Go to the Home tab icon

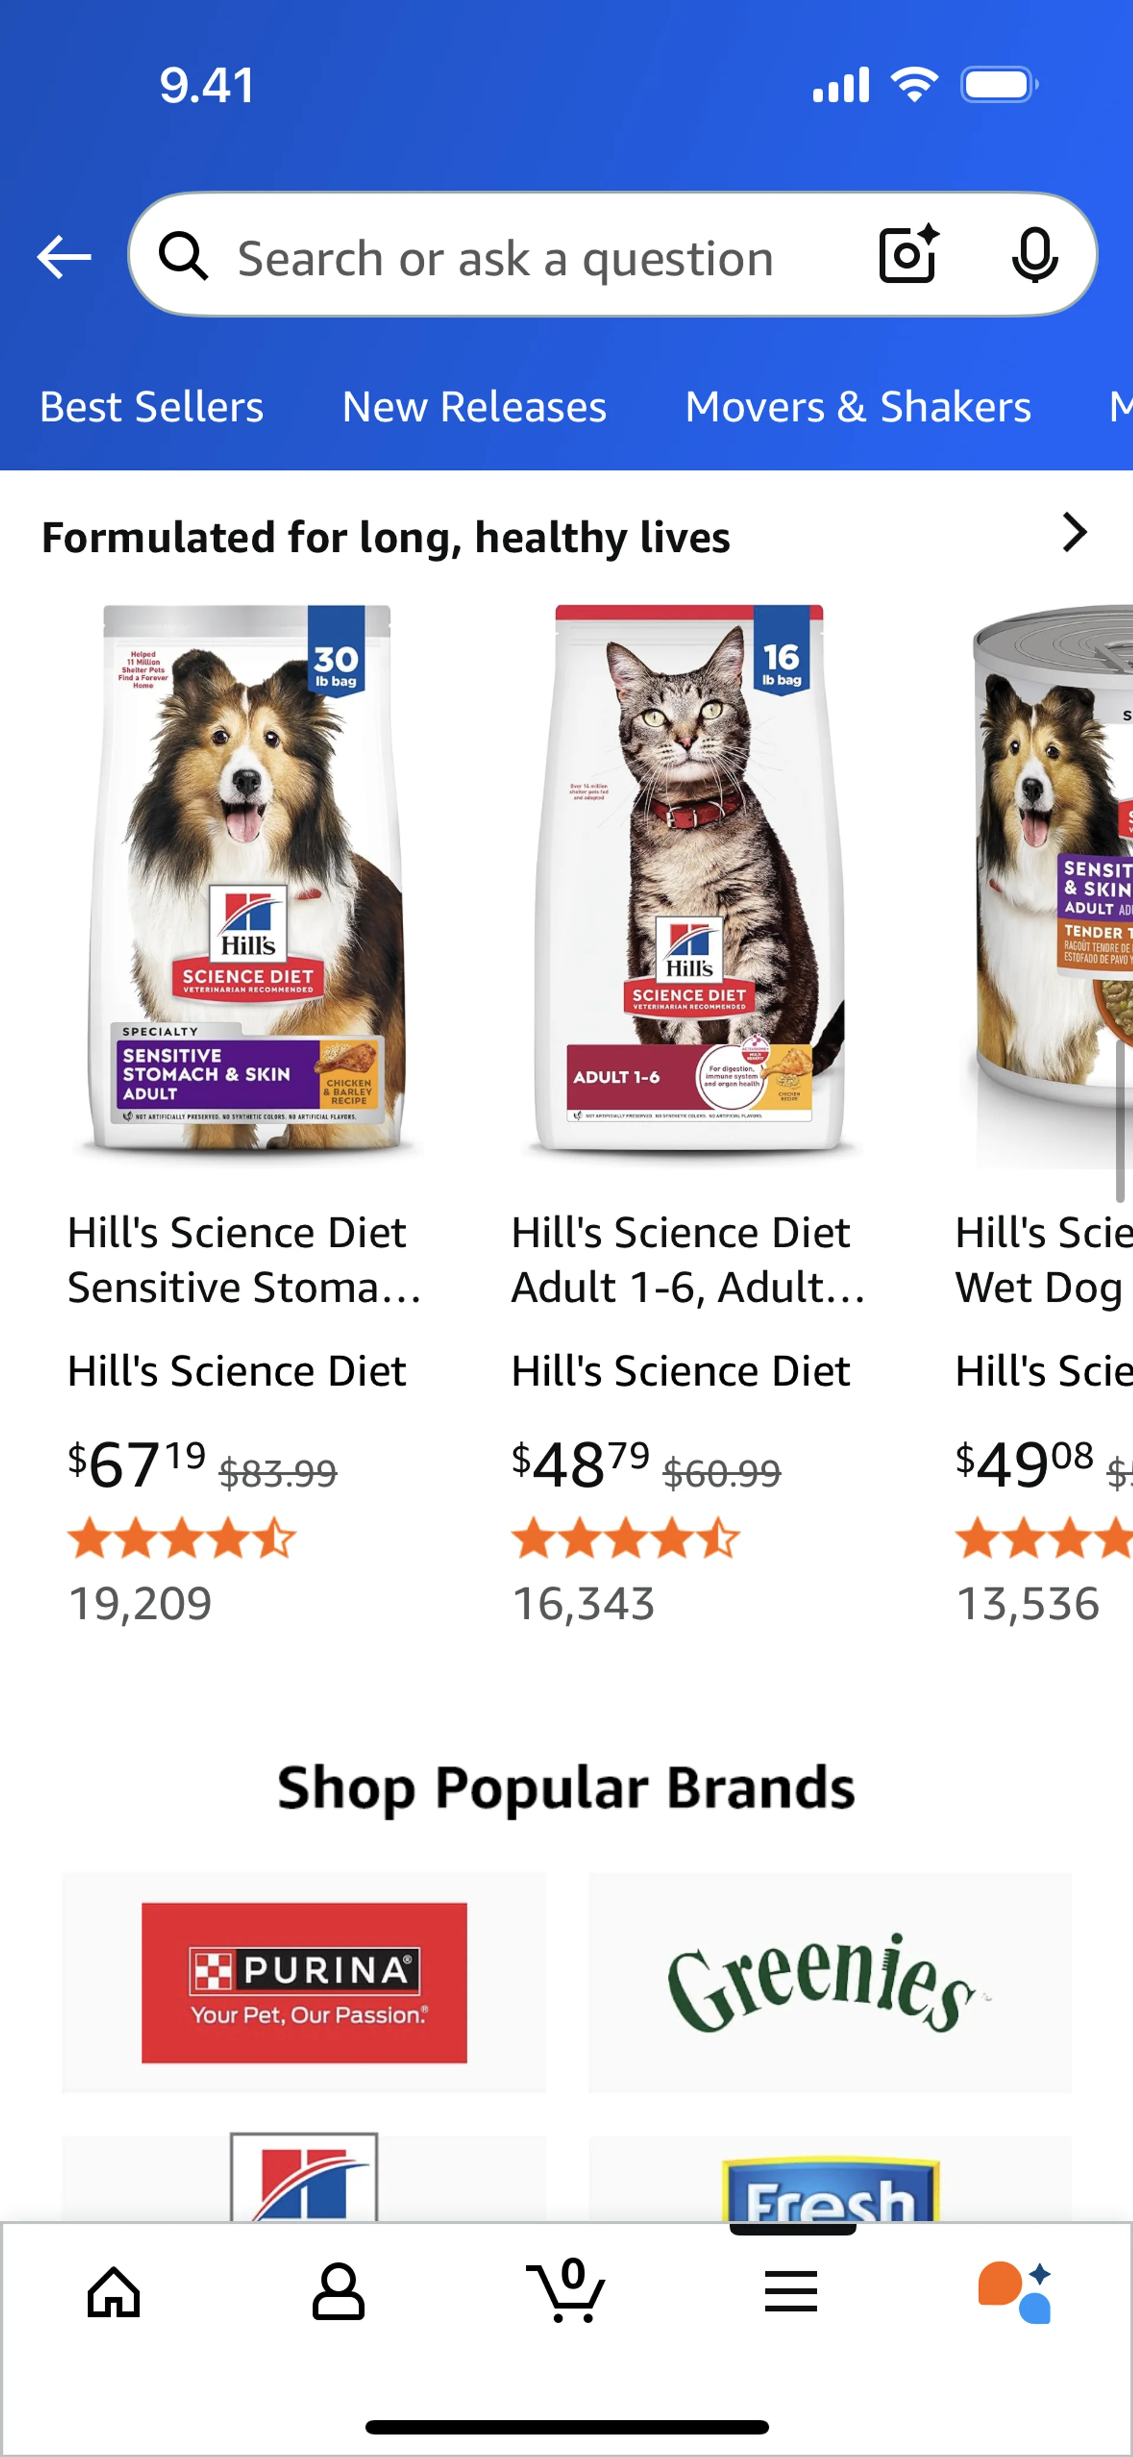pyautogui.click(x=113, y=2292)
